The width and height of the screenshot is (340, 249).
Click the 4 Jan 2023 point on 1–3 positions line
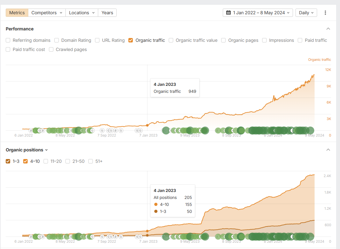click(147, 235)
